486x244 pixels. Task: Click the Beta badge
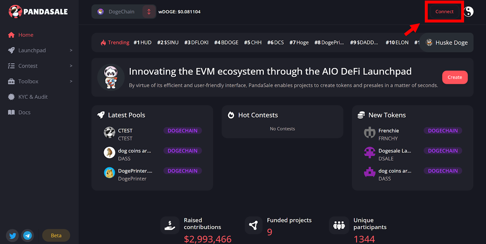pos(56,236)
